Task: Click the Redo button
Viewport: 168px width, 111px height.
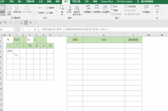Action: [x=10, y=23]
